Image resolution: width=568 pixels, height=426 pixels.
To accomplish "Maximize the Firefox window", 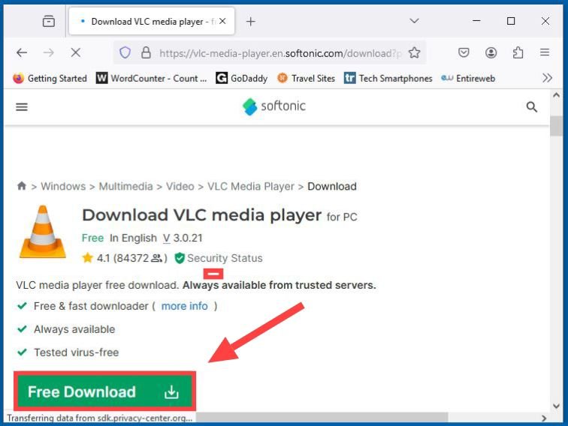I will click(x=511, y=21).
